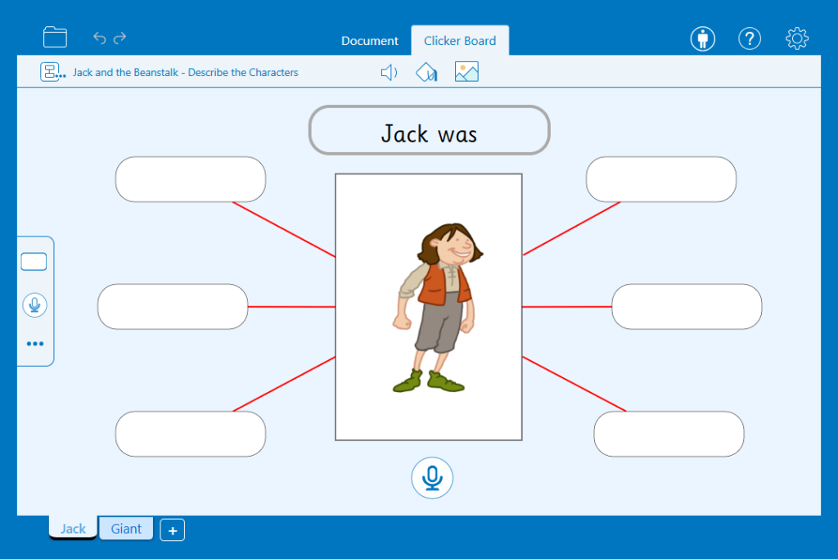Click the undo arrow
838x559 pixels.
(x=99, y=38)
